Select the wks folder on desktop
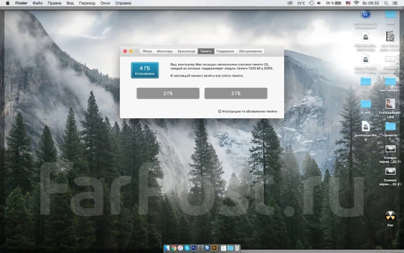This screenshot has width=404, height=253. tap(365, 82)
